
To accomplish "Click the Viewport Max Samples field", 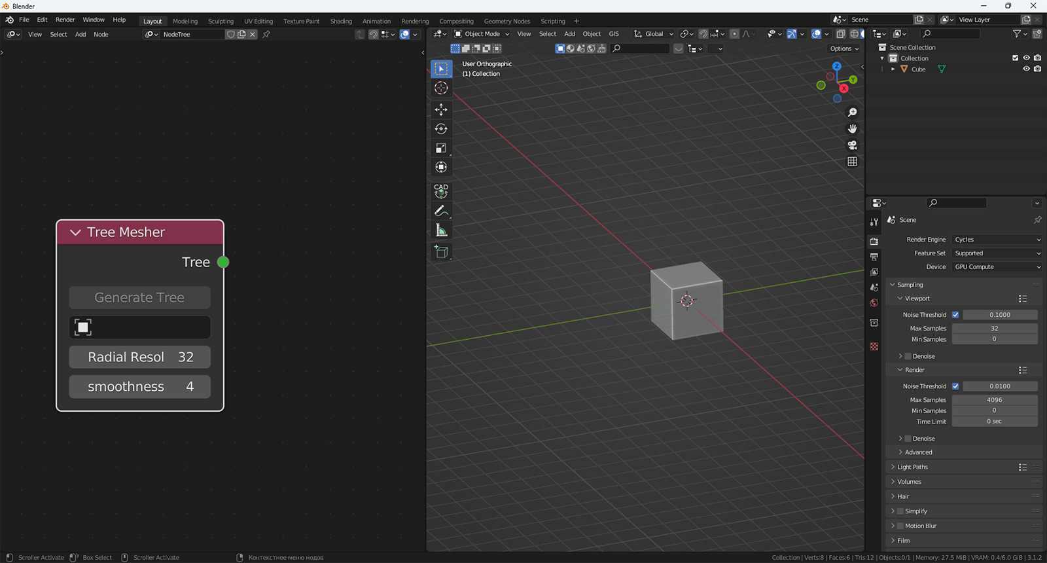I will [994, 329].
